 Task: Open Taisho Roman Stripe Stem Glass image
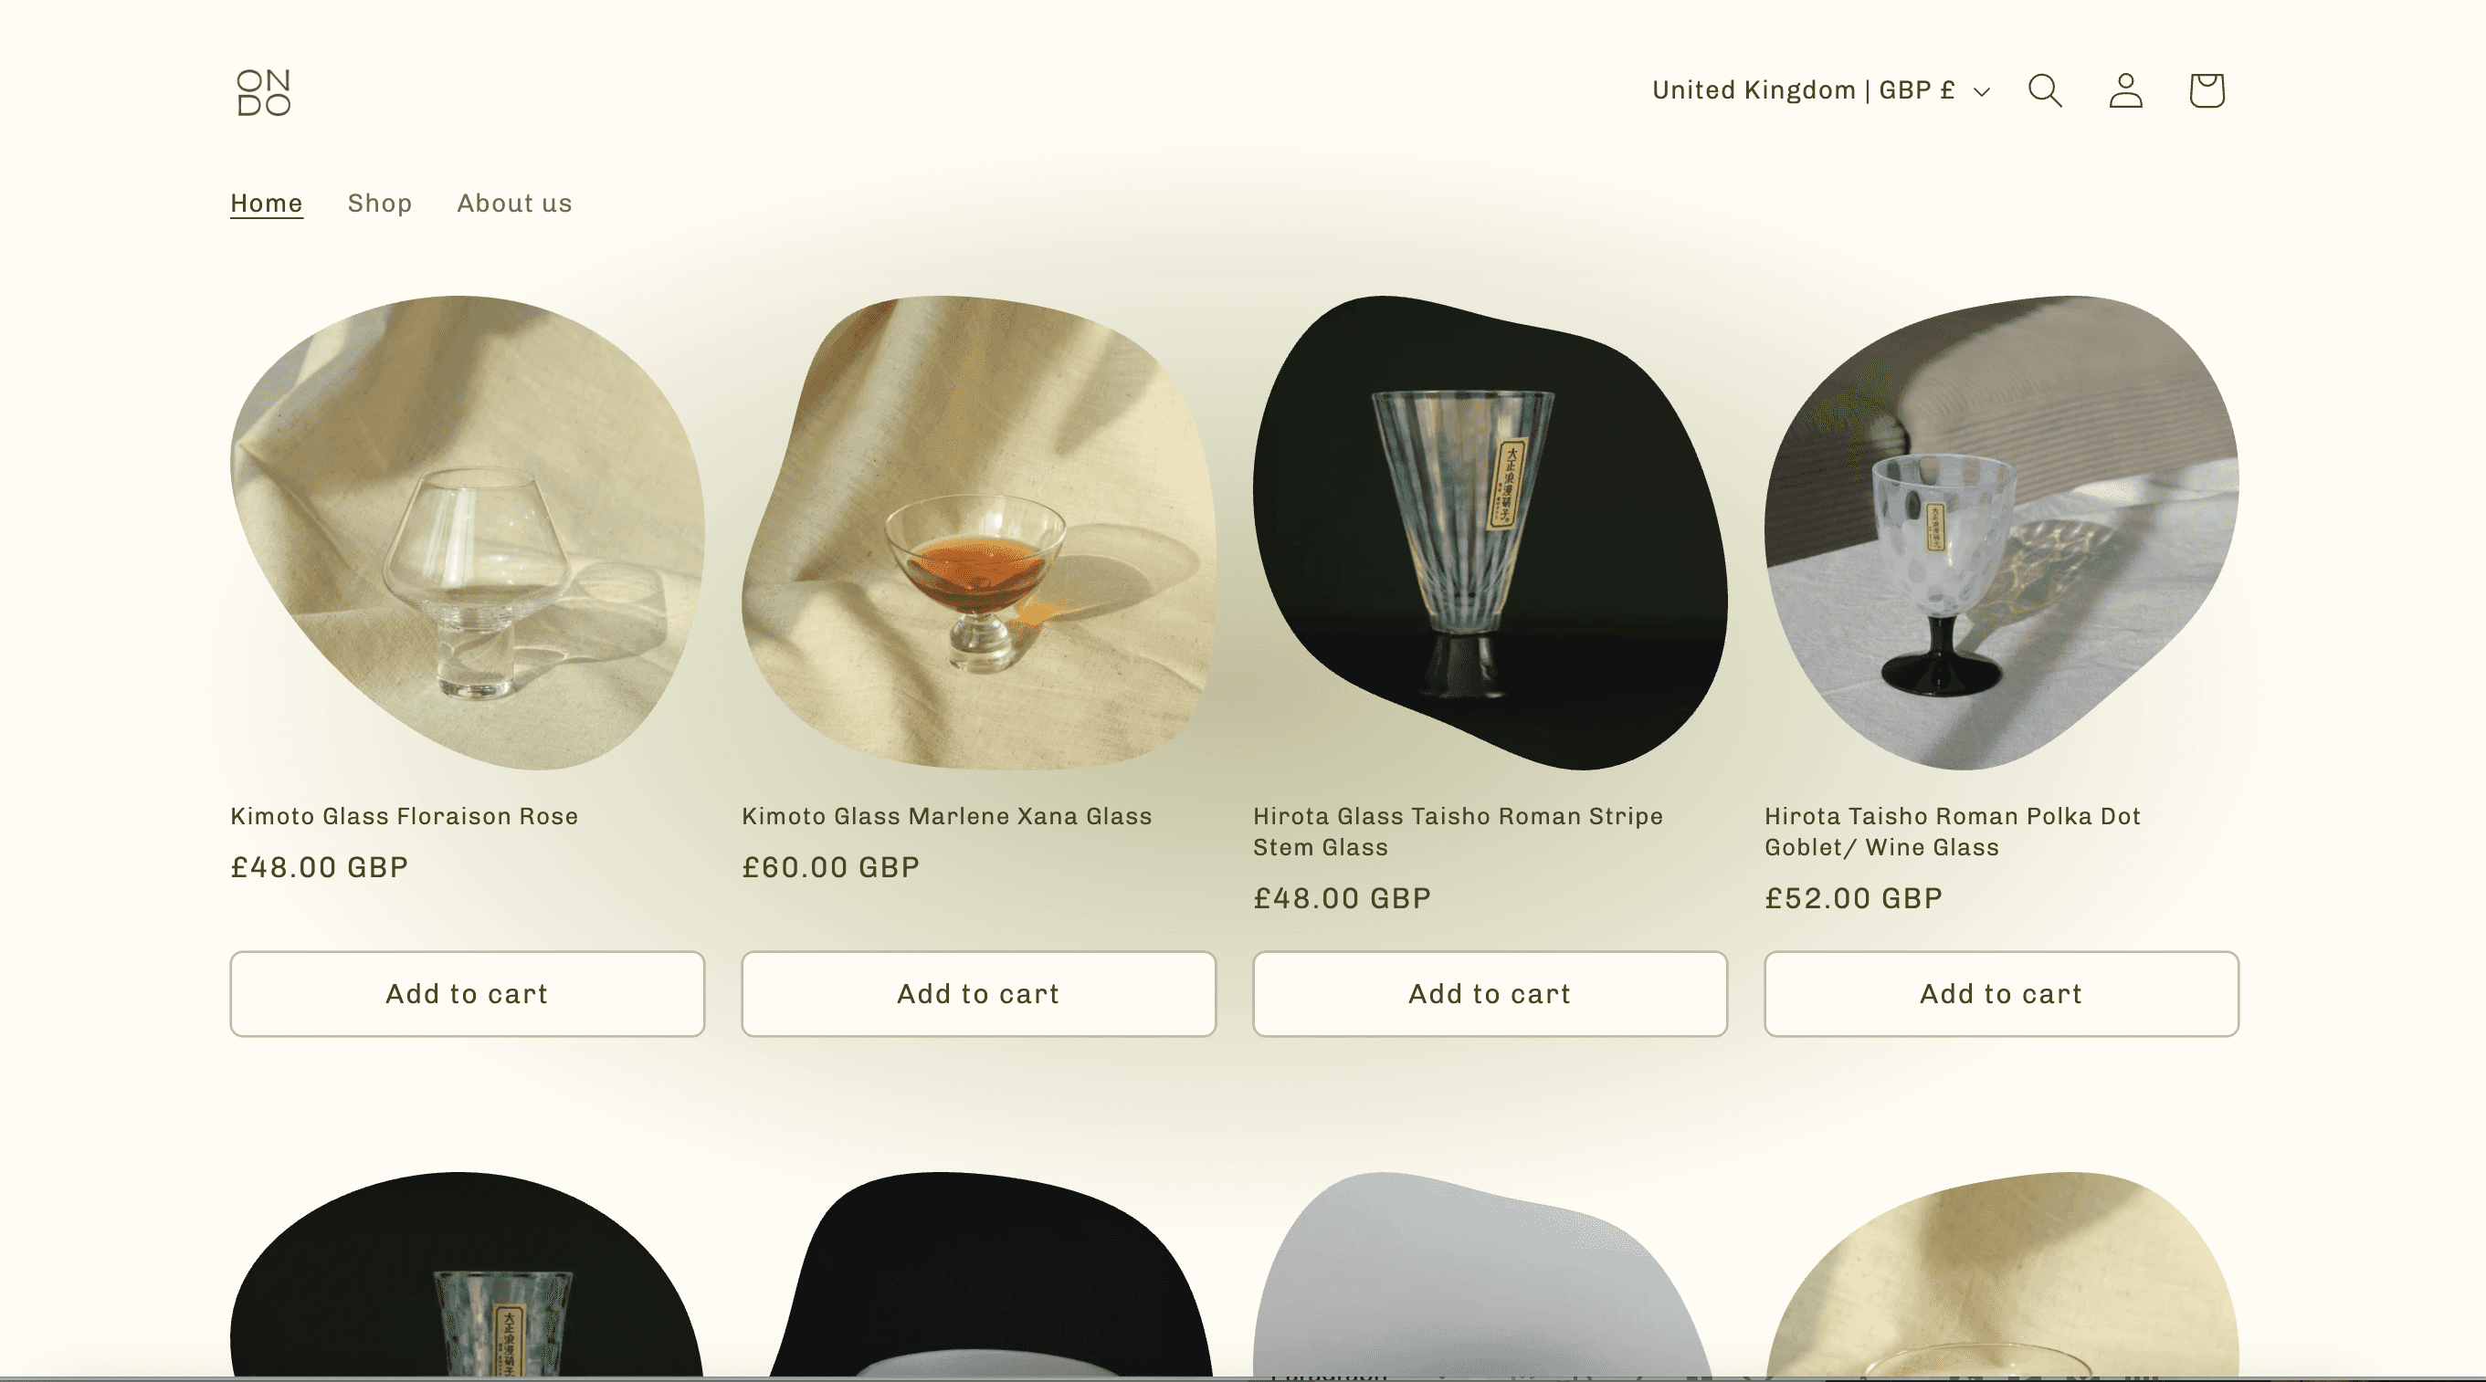pyautogui.click(x=1491, y=532)
